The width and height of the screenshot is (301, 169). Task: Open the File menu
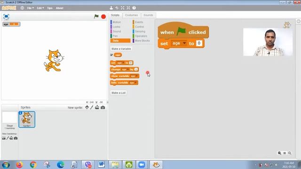[x=30, y=8]
